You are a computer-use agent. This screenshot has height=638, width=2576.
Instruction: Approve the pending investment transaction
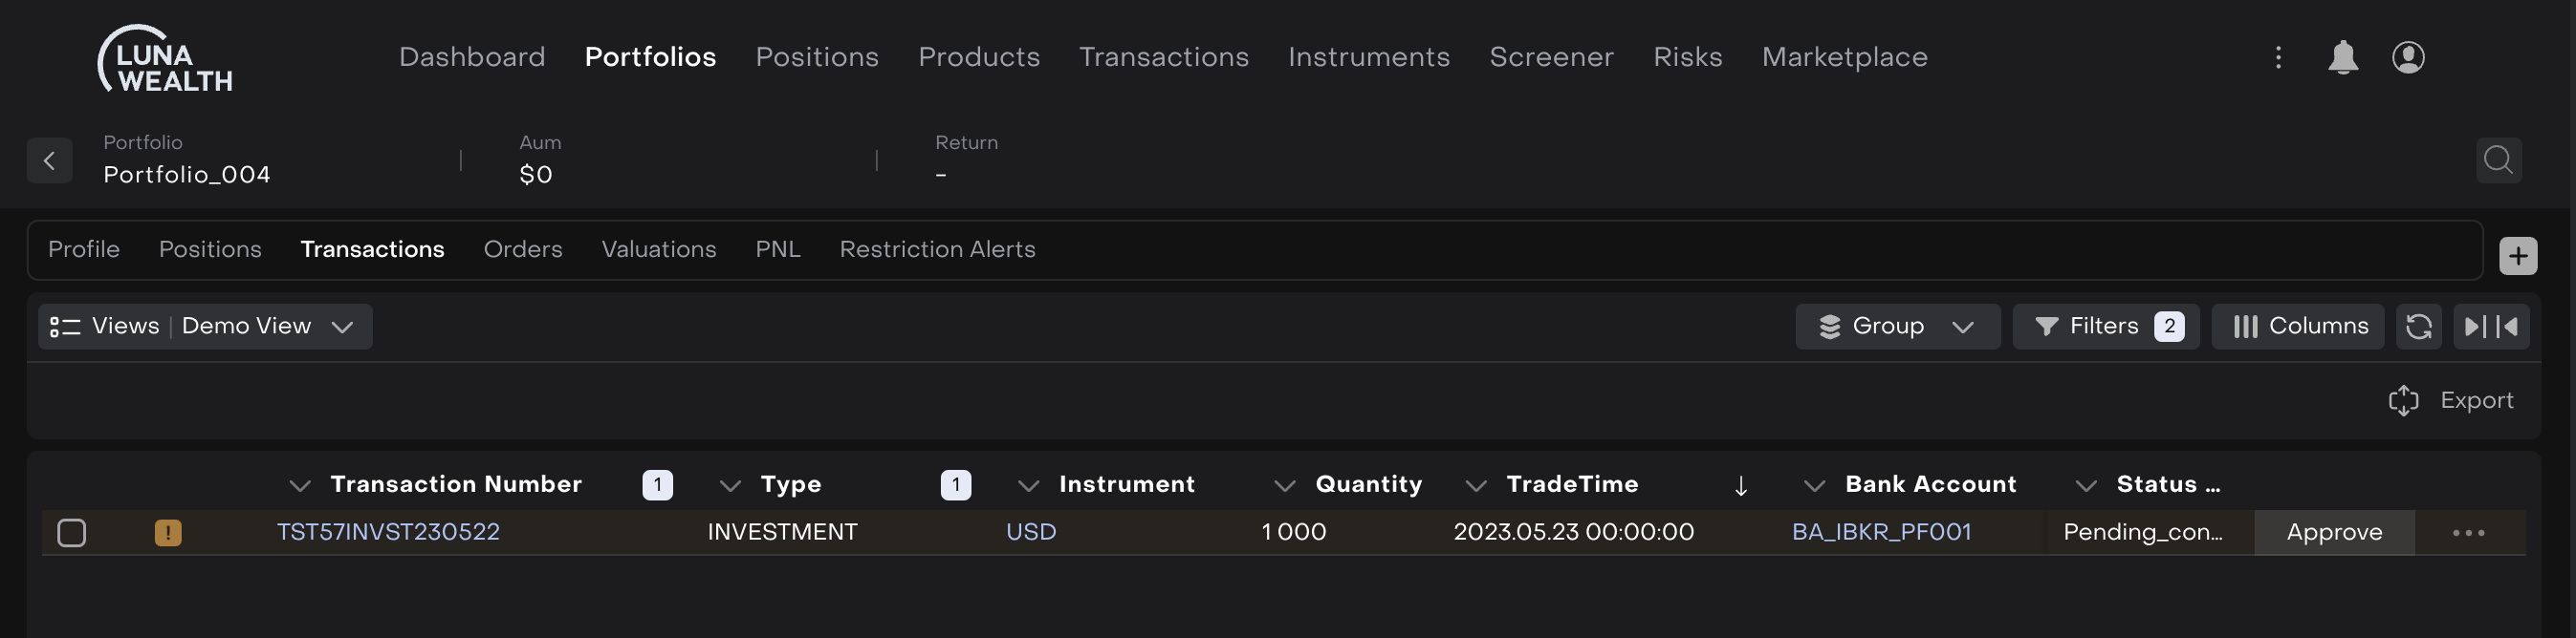(x=2333, y=532)
